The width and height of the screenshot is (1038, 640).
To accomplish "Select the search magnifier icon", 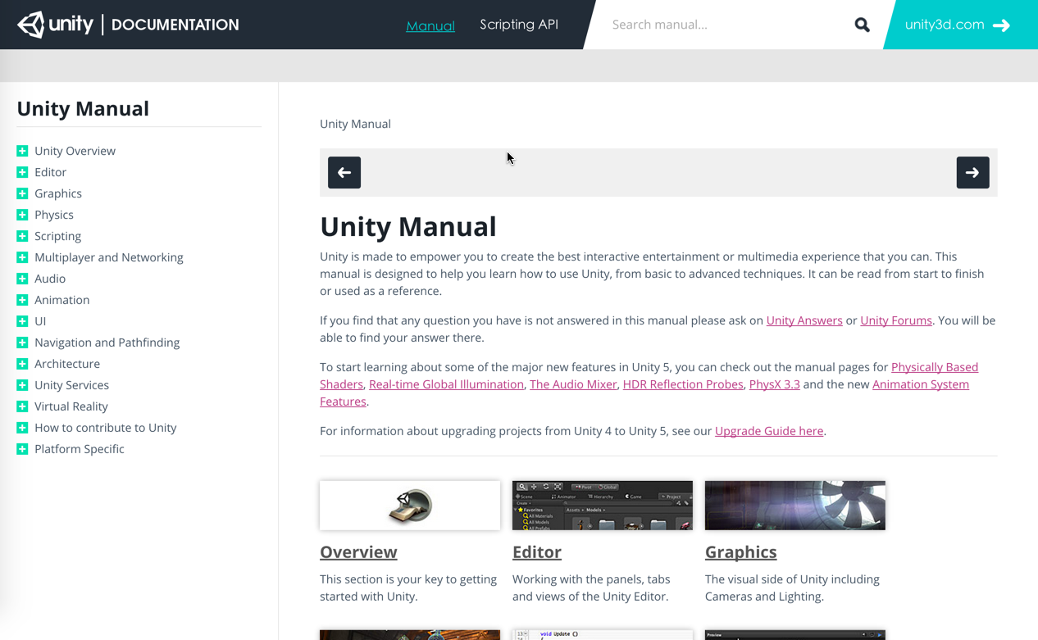I will [x=862, y=25].
